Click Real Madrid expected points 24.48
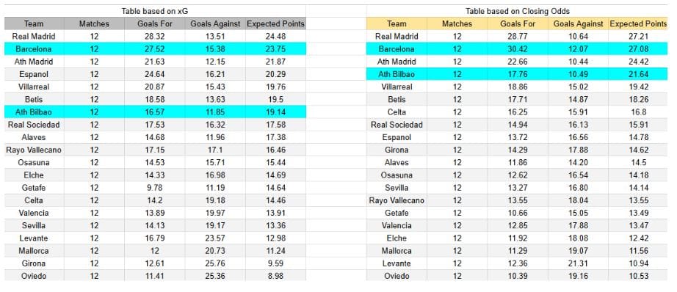 (x=275, y=36)
